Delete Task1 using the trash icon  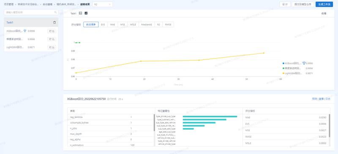point(55,23)
